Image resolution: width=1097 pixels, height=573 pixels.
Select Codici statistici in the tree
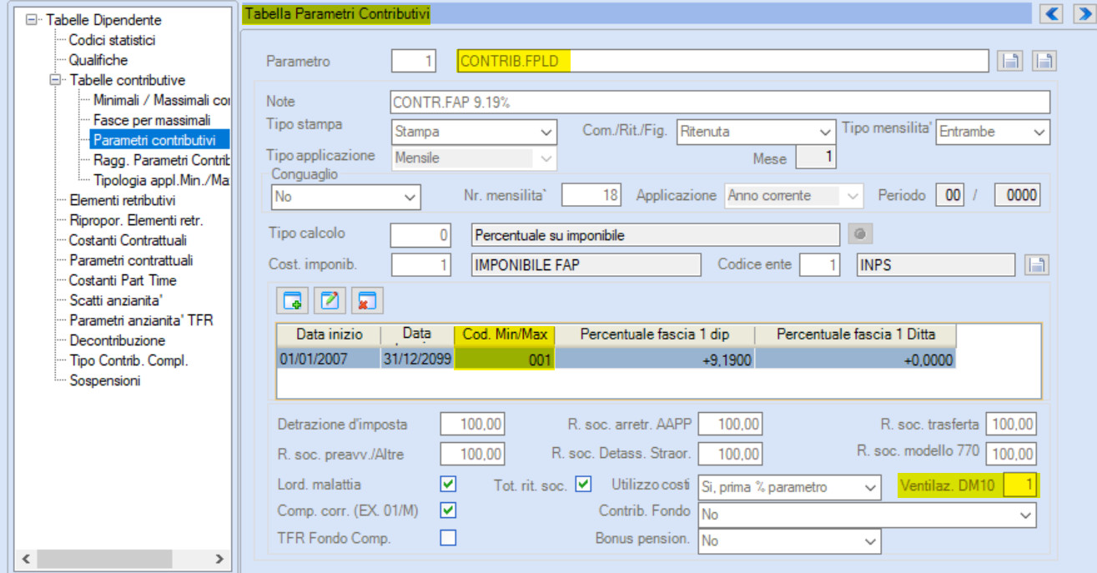tap(112, 40)
